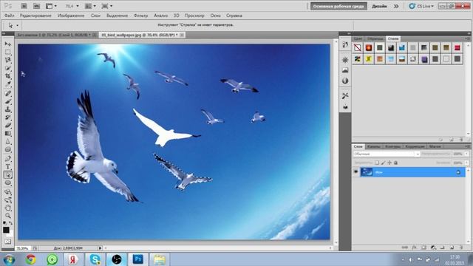The height and width of the screenshot is (266, 473).
Task: Select the Hand tool
Action: [8, 208]
